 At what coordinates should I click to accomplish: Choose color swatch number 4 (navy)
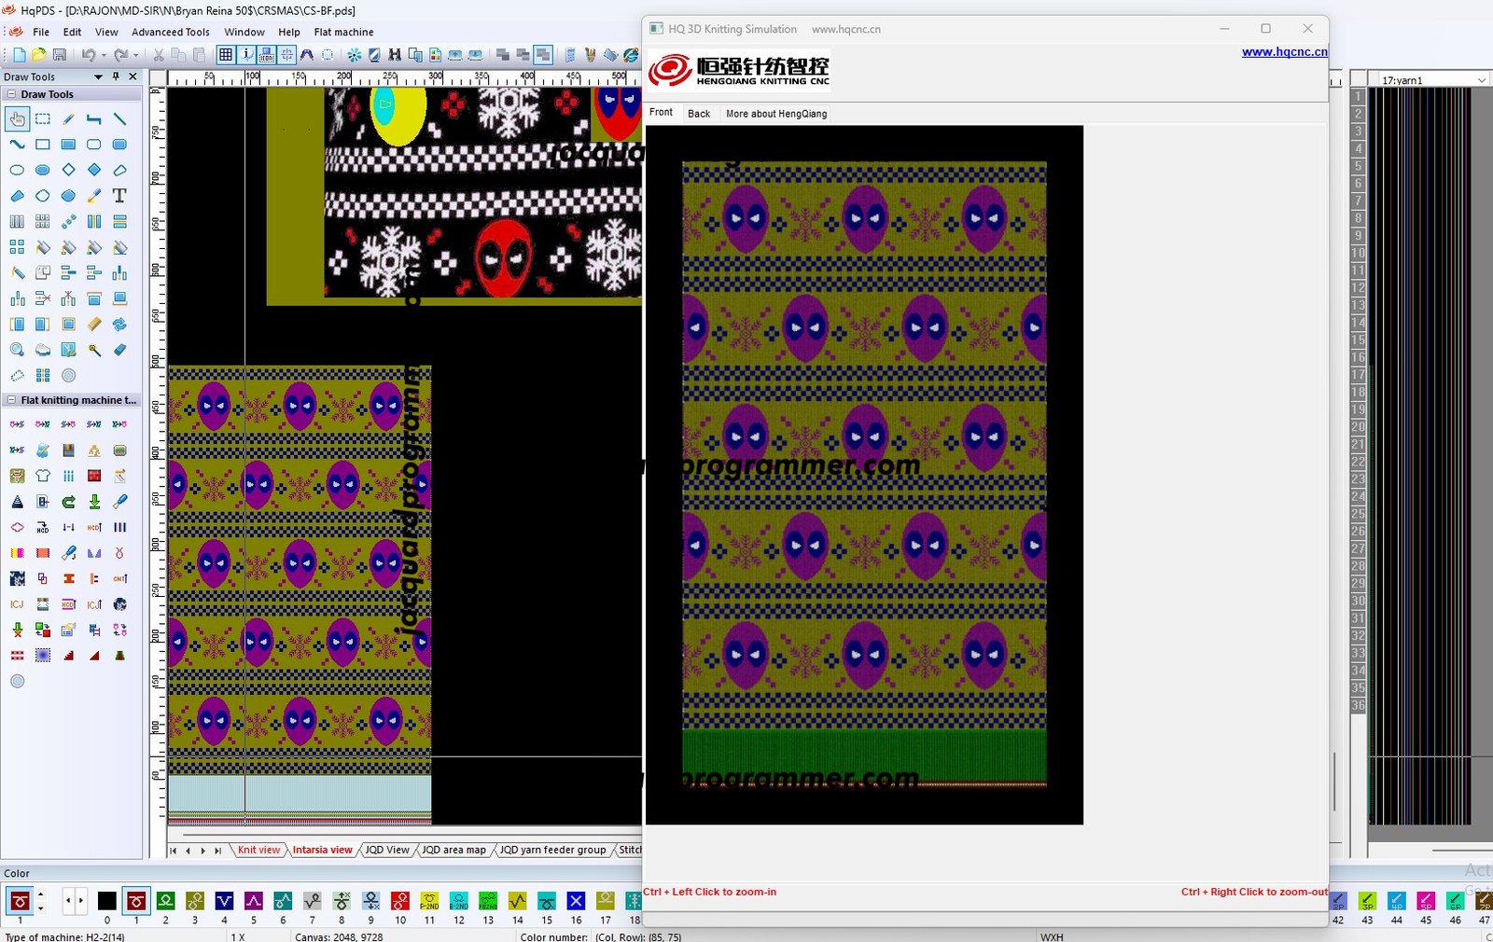(224, 900)
